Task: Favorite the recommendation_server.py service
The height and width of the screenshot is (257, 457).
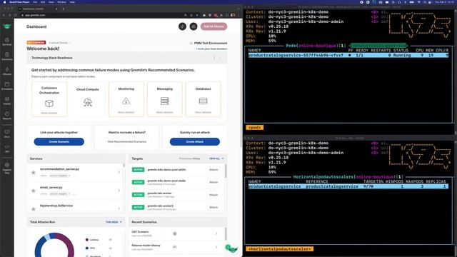Action: 34,173
